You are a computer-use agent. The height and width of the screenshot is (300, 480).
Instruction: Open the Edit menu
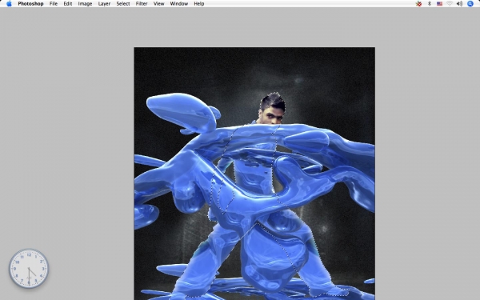68,4
